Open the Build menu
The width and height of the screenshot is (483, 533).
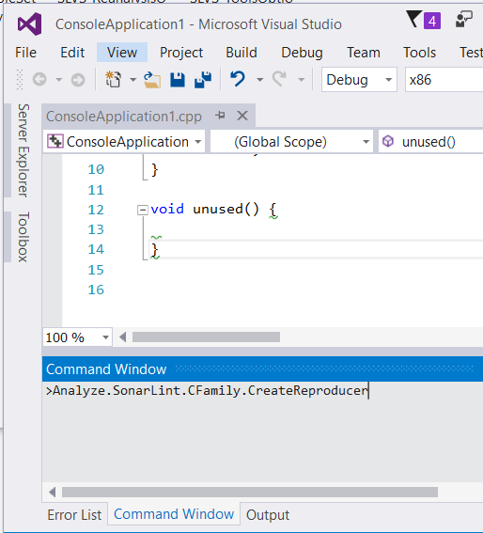point(241,53)
